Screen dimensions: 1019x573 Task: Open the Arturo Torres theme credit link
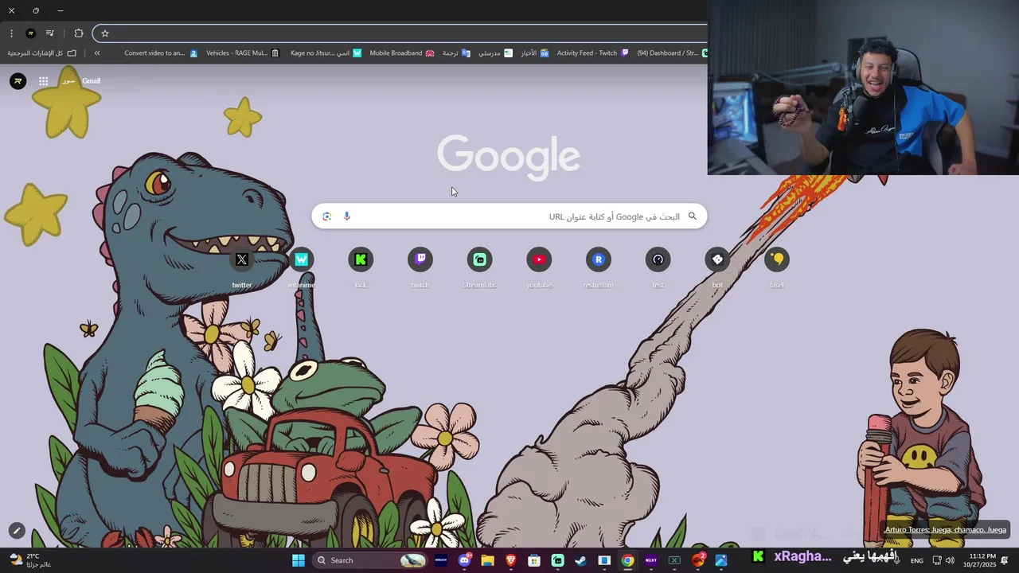[x=946, y=530]
